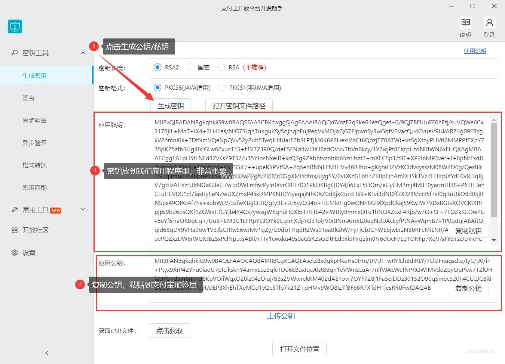Click the private key scrollbar up arrow
This screenshot has height=364, width=505.
[x=494, y=119]
